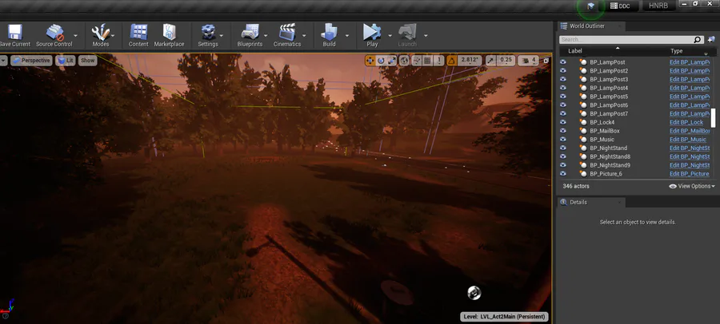Open the Blueprints dropdown arrow

click(266, 35)
